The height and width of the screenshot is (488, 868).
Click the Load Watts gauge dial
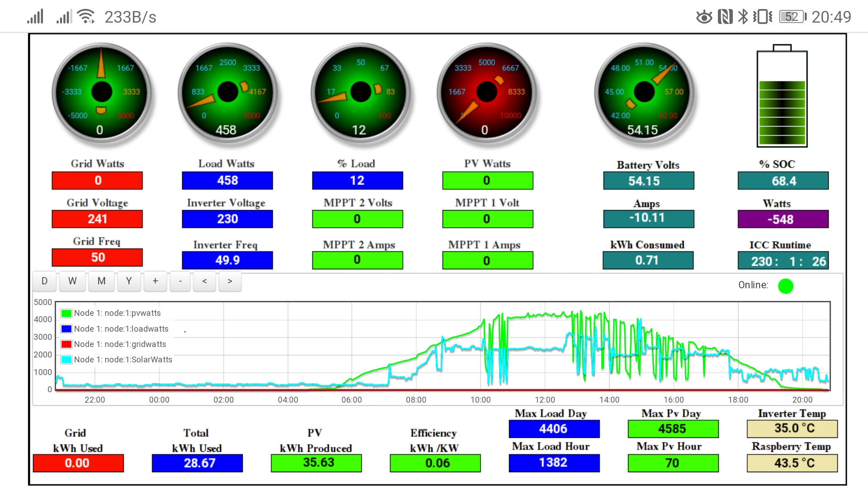[228, 93]
